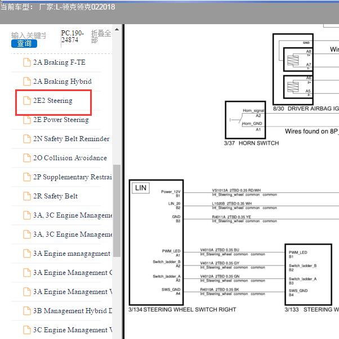Open 3A Engine managagment entry
The image size is (339, 339).
[x=72, y=254]
